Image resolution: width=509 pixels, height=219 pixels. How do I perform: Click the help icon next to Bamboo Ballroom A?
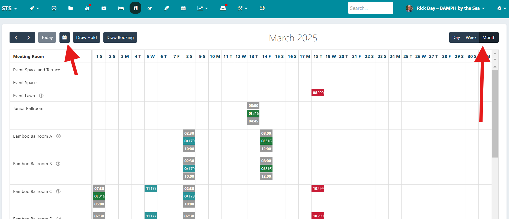[58, 136]
